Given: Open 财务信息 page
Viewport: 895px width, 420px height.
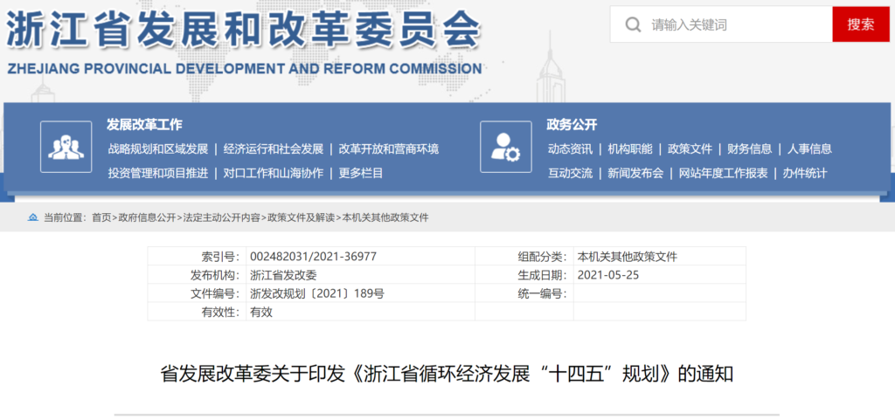Looking at the screenshot, I should point(749,149).
